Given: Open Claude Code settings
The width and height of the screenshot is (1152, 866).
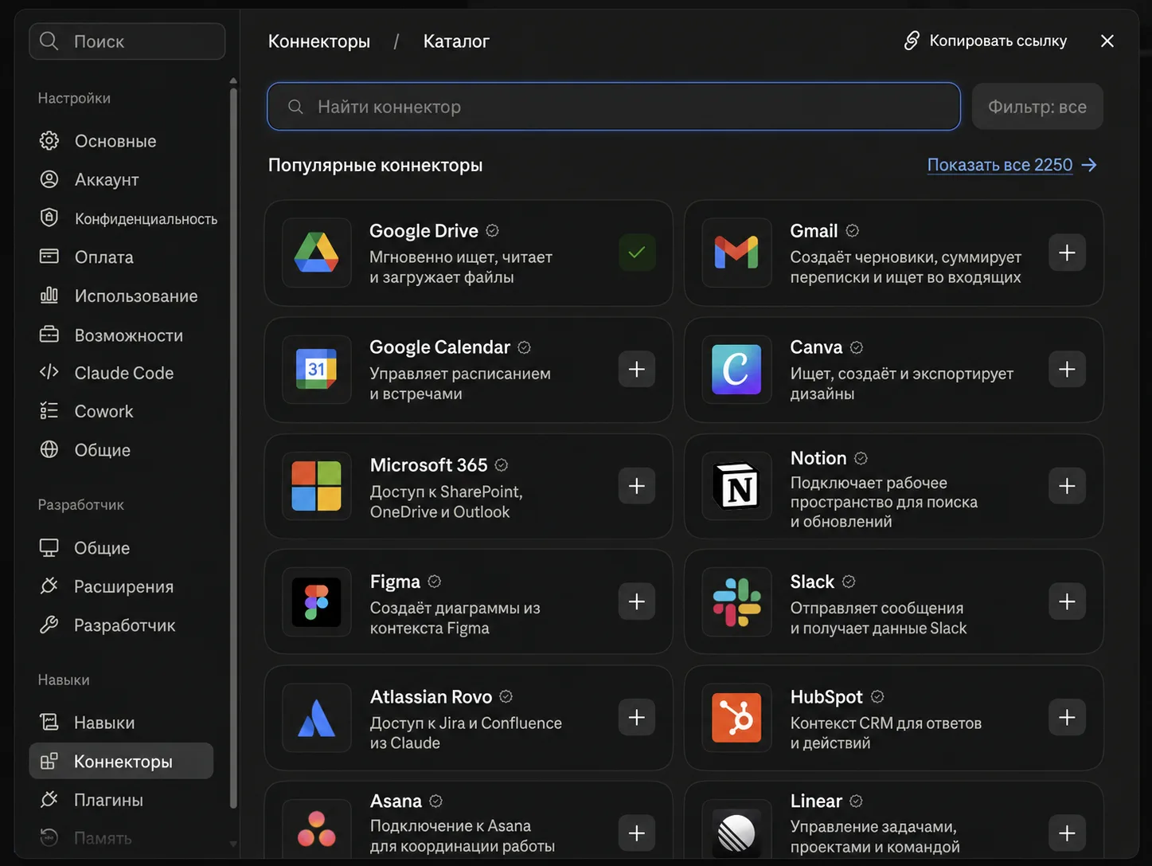Looking at the screenshot, I should pyautogui.click(x=121, y=373).
